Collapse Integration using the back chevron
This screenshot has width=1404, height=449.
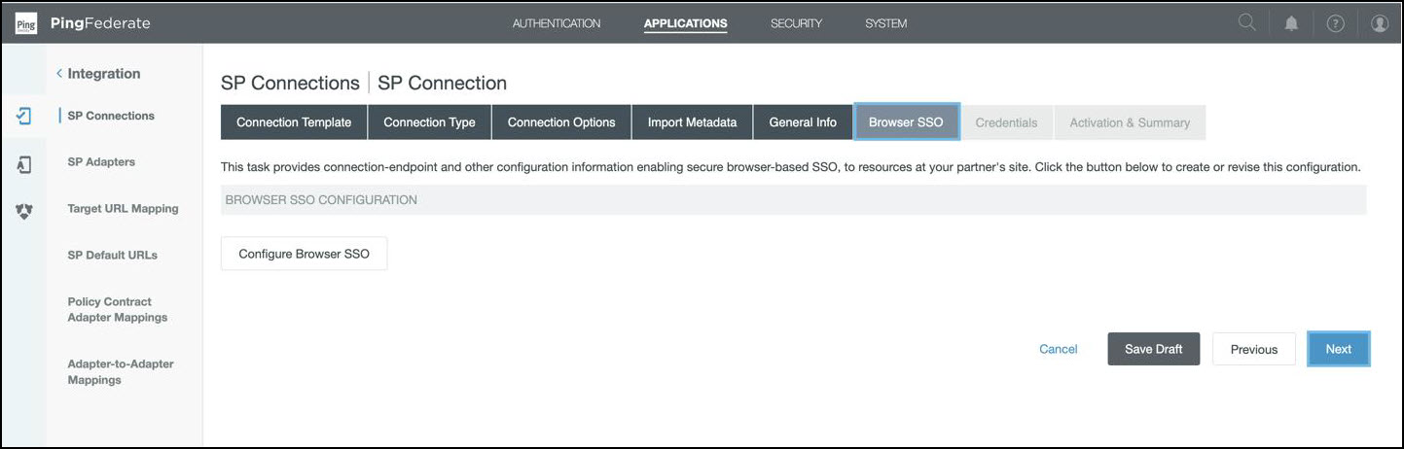pos(59,74)
